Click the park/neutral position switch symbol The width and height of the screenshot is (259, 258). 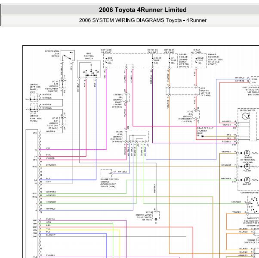pos(253,205)
